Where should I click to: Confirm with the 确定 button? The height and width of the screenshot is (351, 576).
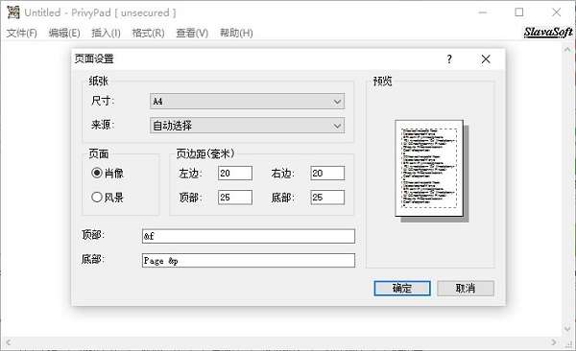point(402,289)
